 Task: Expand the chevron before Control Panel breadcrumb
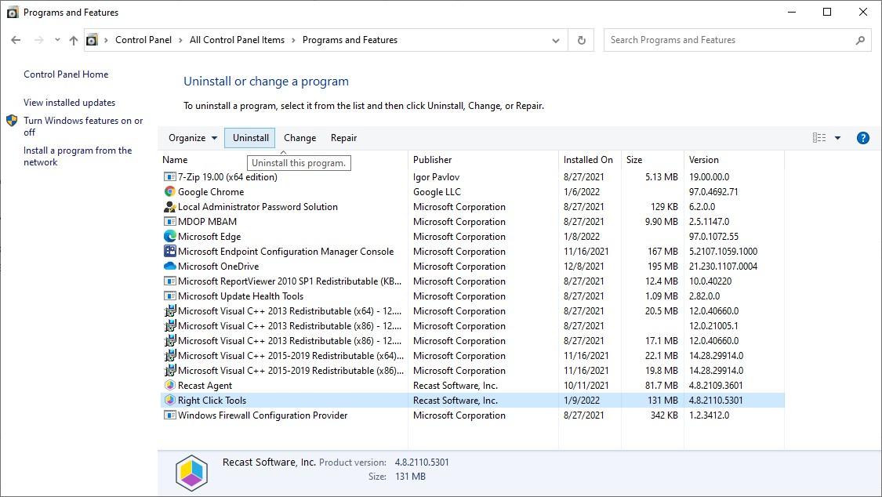pos(106,40)
